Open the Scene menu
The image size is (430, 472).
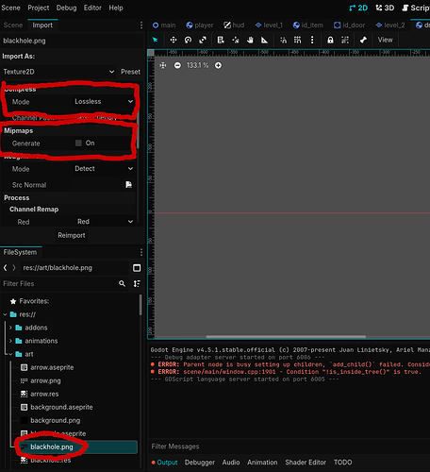[10, 8]
